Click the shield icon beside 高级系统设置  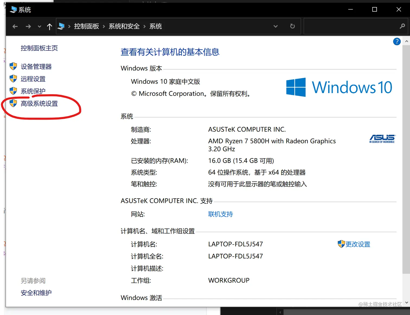(x=13, y=103)
